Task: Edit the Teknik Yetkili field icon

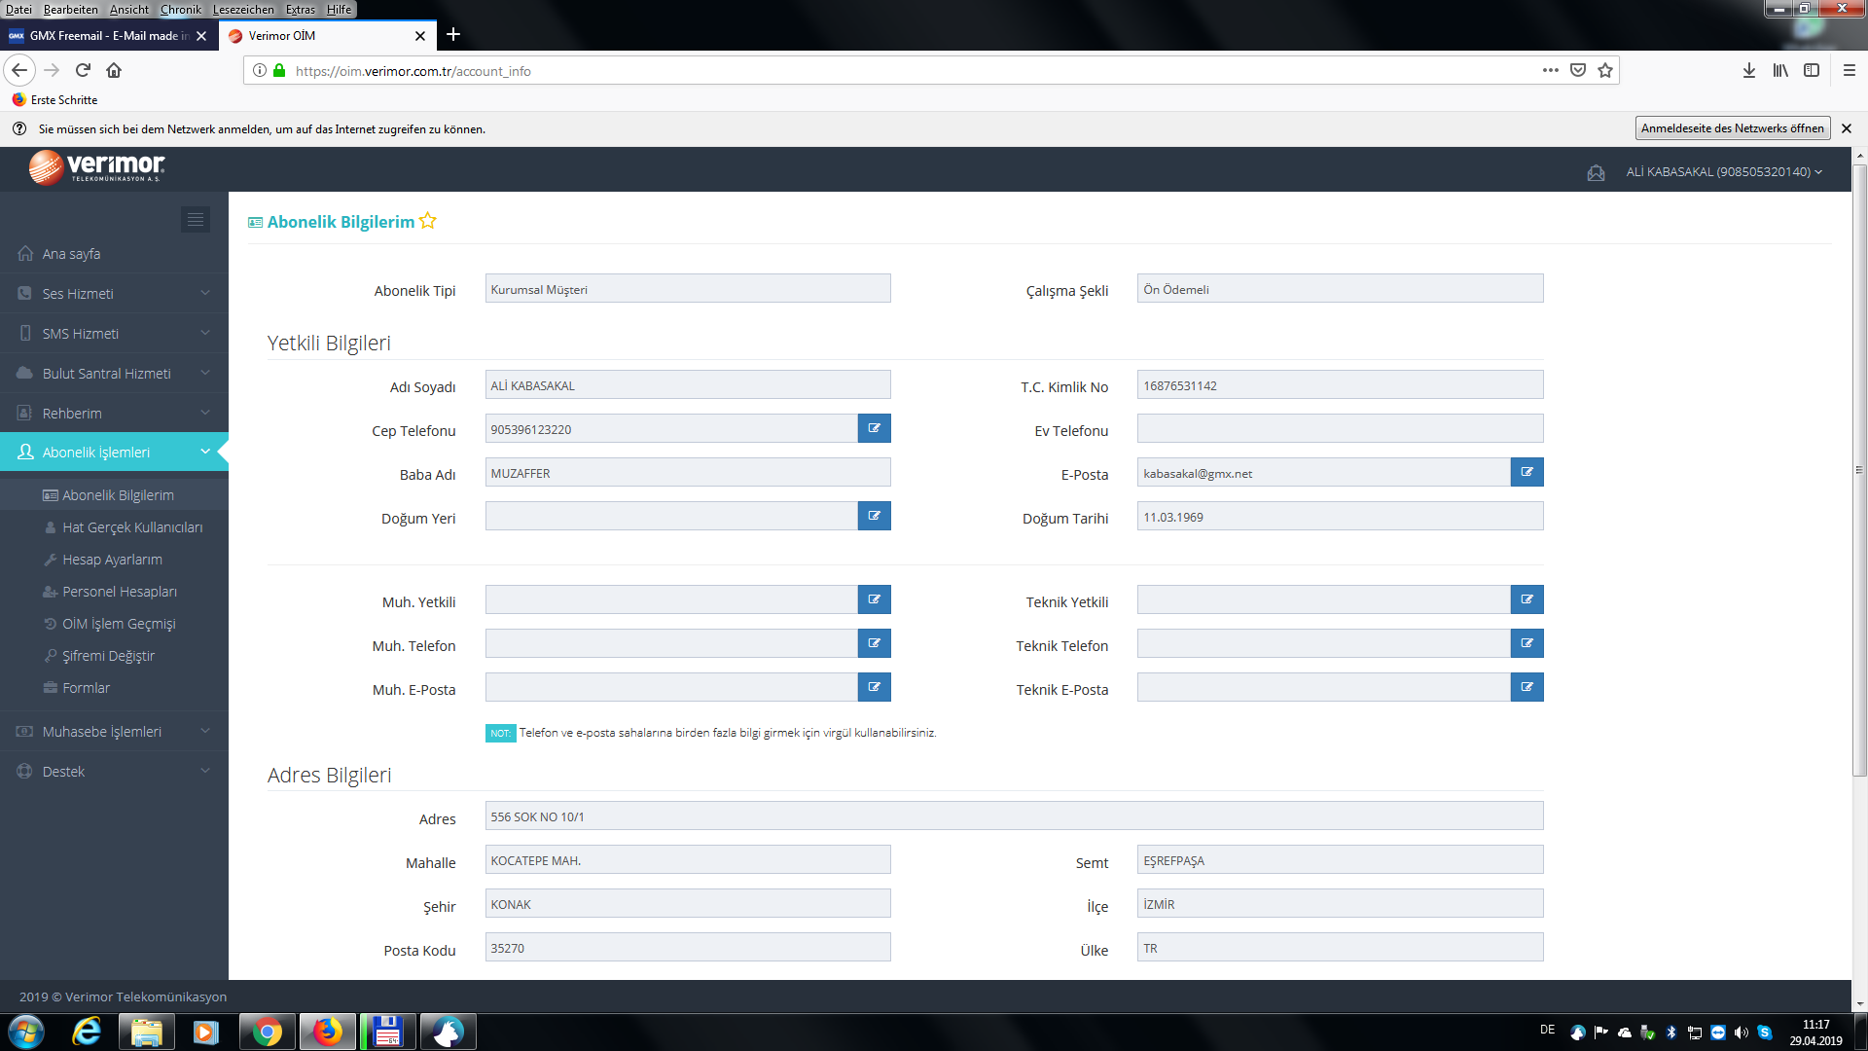Action: [x=1527, y=599]
